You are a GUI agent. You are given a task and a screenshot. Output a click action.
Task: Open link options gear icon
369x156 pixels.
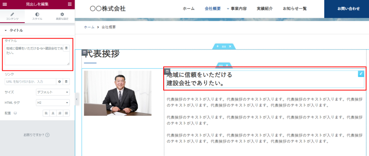point(60,82)
